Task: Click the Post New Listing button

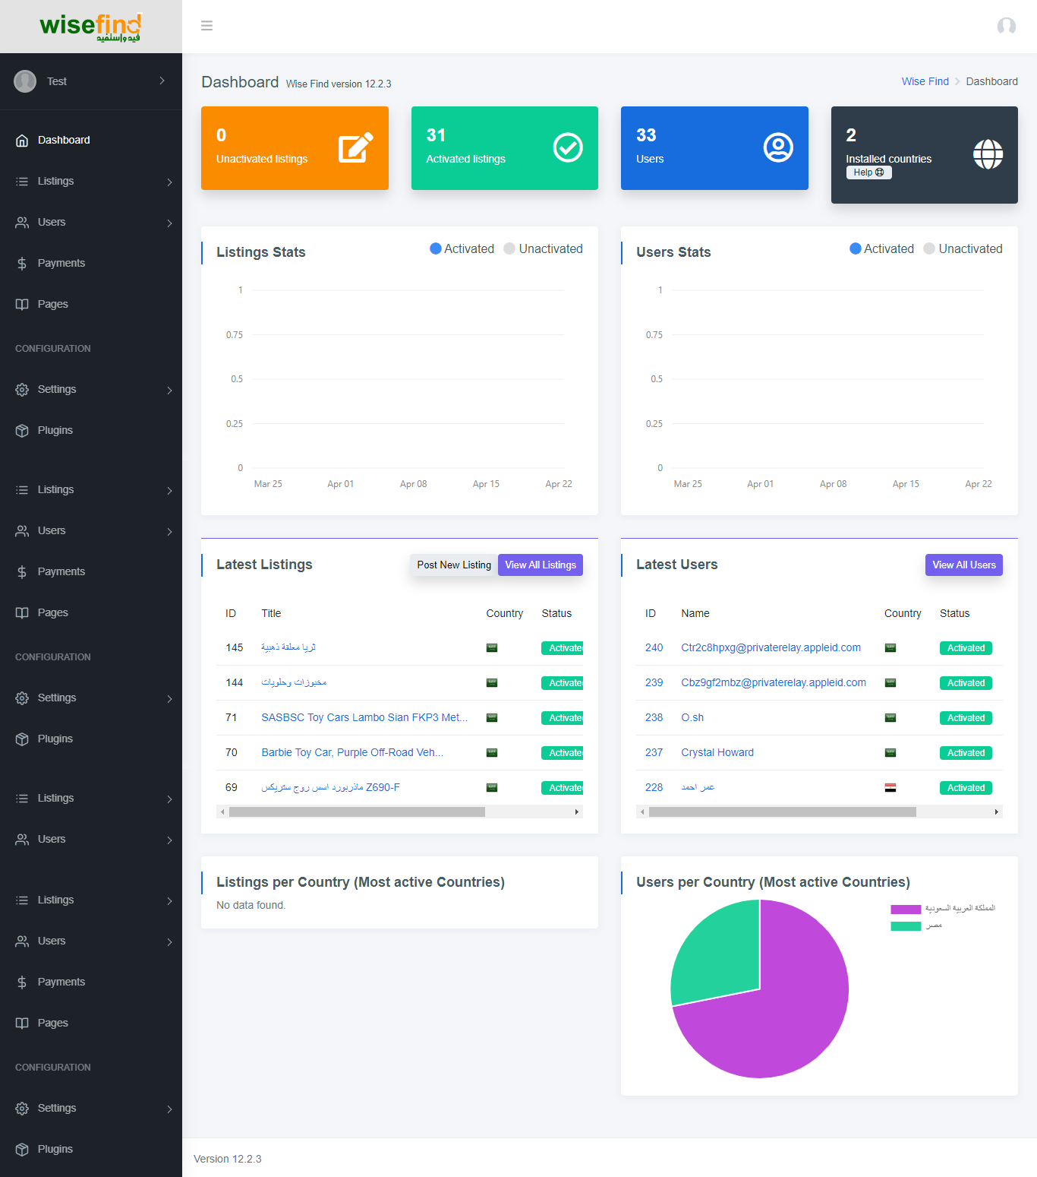Action: pos(454,565)
